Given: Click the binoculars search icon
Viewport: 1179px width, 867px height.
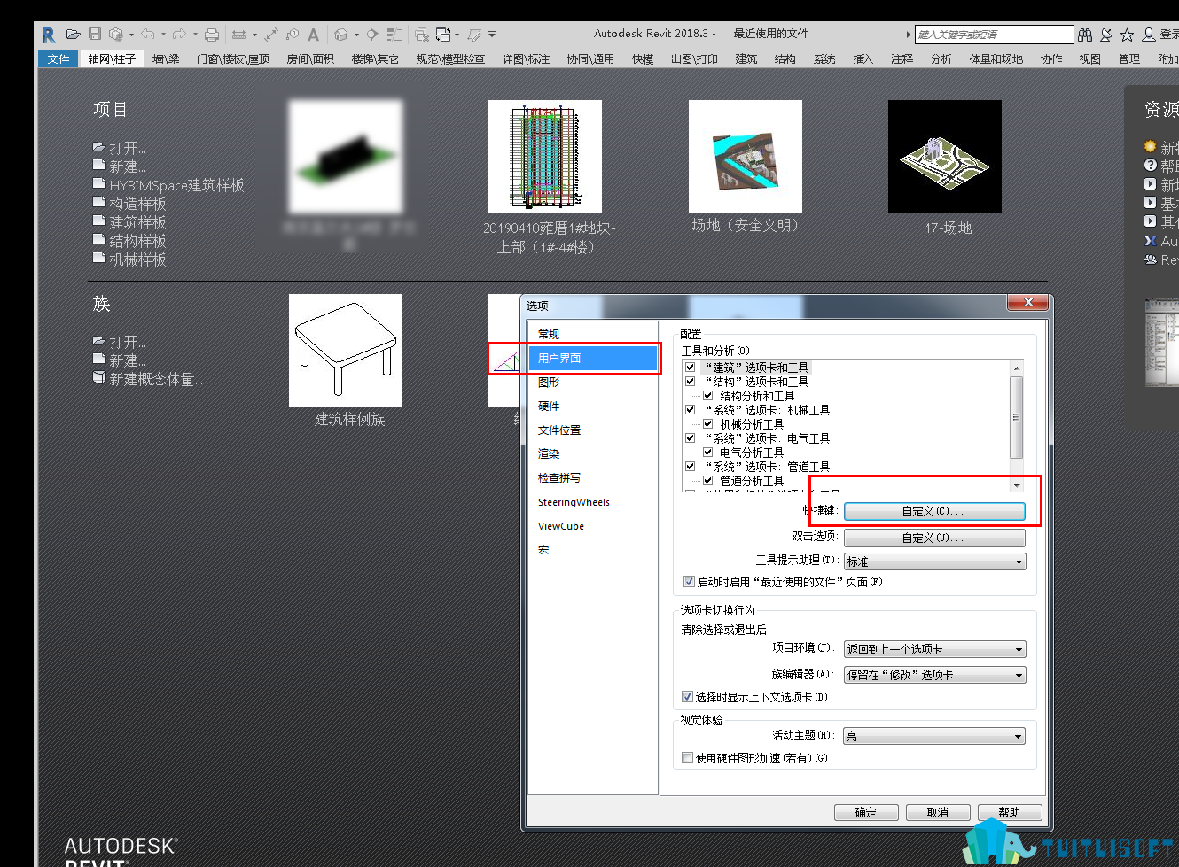Looking at the screenshot, I should (1085, 35).
